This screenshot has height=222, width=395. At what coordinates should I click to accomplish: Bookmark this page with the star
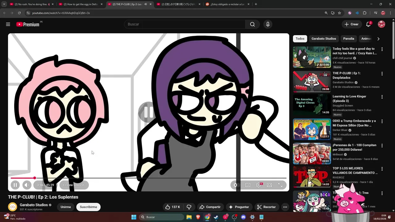[x=339, y=13]
